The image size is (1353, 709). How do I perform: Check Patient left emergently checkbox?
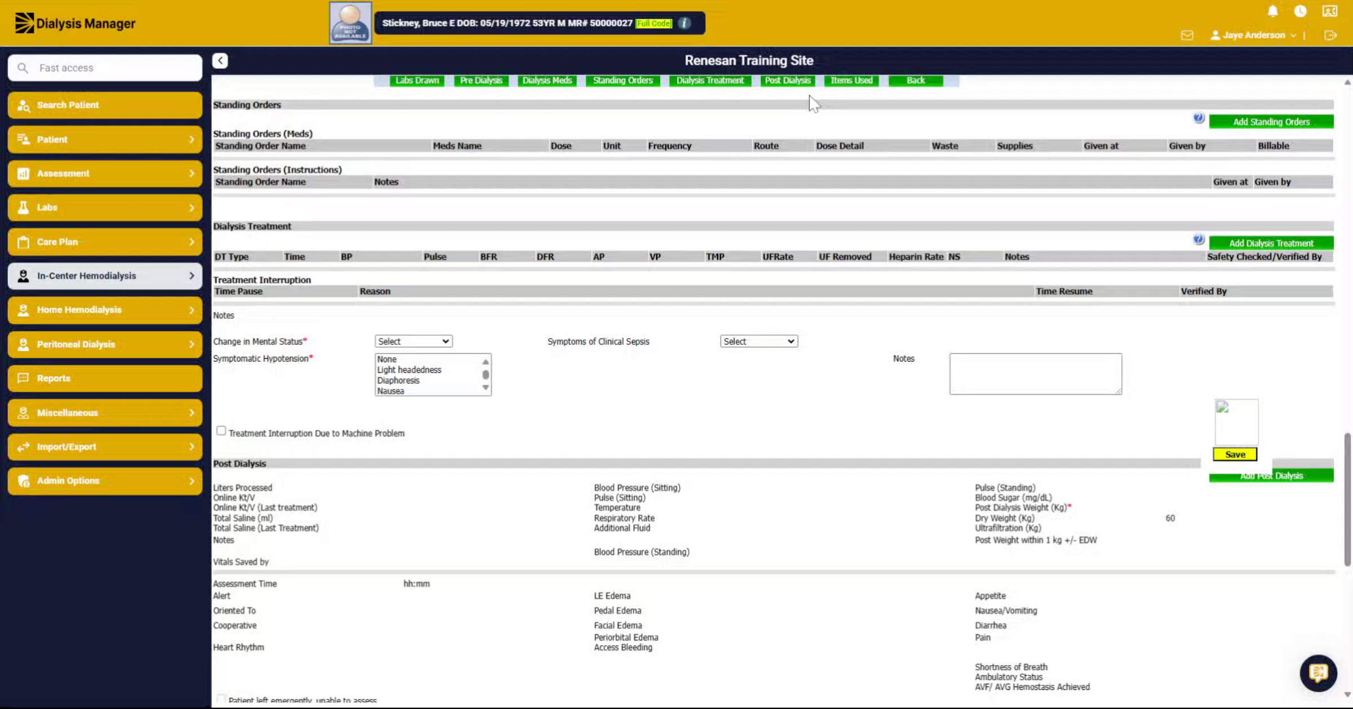point(221,699)
